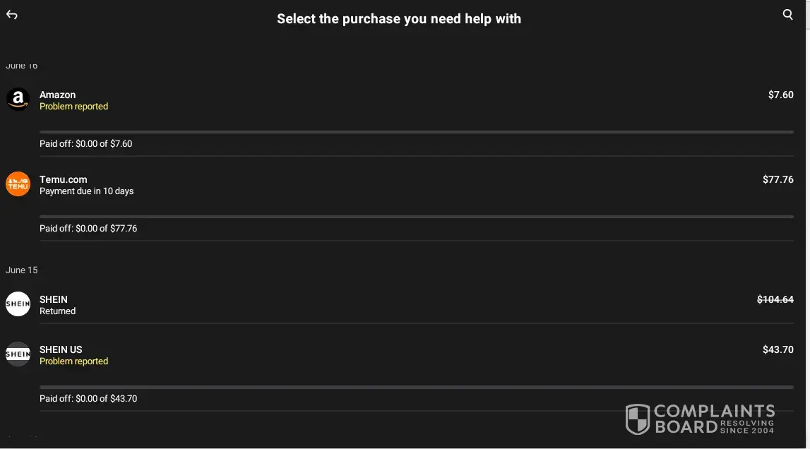This screenshot has width=810, height=449.
Task: Click the Amazon payment progress bar
Action: (417, 132)
